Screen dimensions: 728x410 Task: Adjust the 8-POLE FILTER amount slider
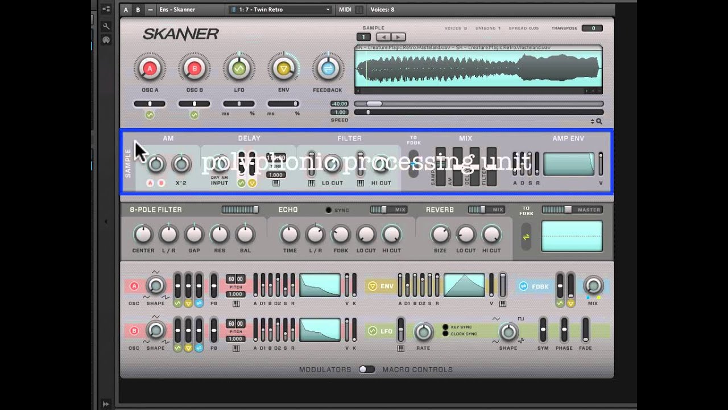[x=240, y=210]
